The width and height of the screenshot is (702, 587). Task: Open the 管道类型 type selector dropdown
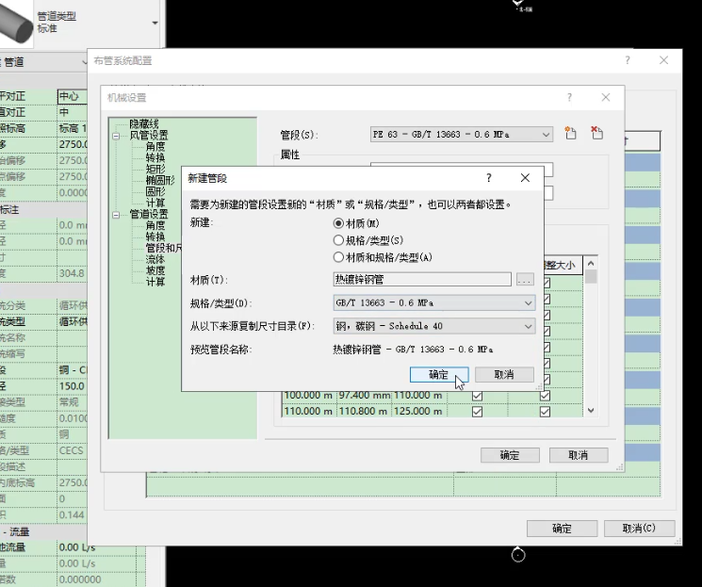tap(155, 23)
